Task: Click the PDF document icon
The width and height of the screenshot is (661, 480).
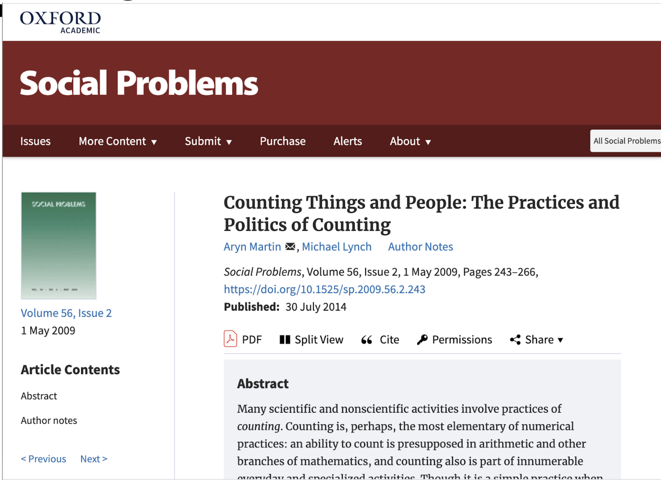Action: [230, 339]
